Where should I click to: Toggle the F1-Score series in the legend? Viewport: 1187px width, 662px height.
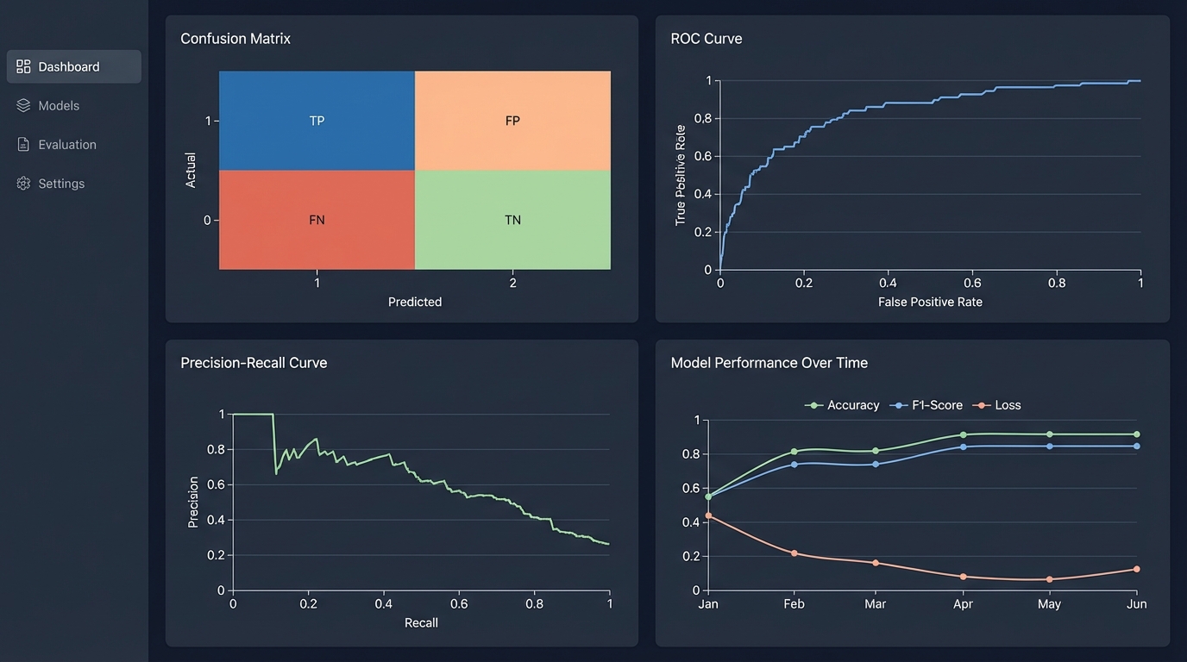click(926, 404)
